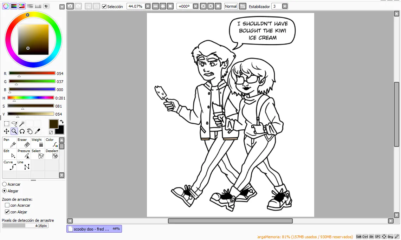Screen dimensions: 401x240
Task: Choose the Weight tool
Action: point(38,143)
